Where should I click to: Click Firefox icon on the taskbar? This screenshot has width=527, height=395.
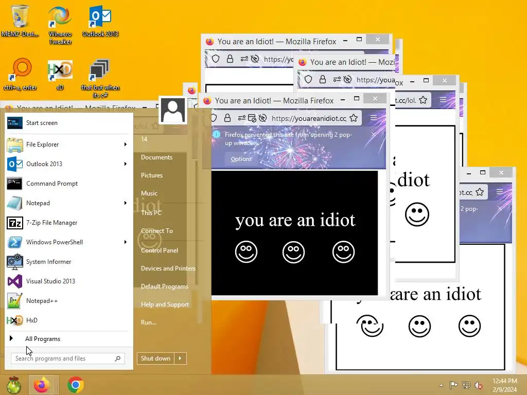click(41, 385)
